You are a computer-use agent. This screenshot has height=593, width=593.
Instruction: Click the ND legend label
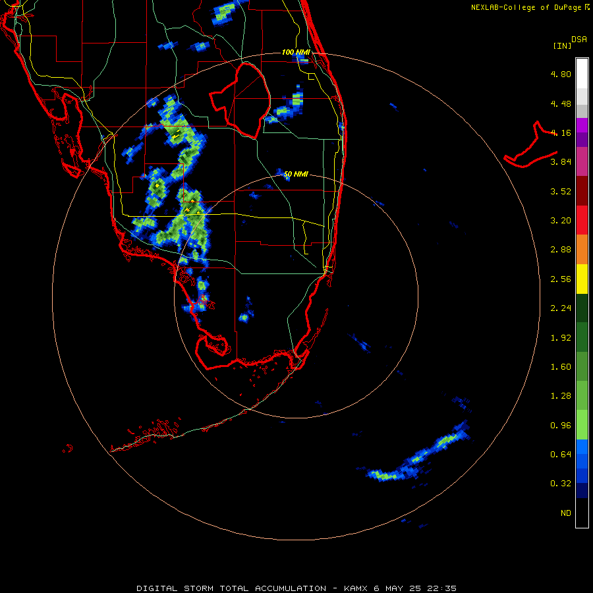566,513
